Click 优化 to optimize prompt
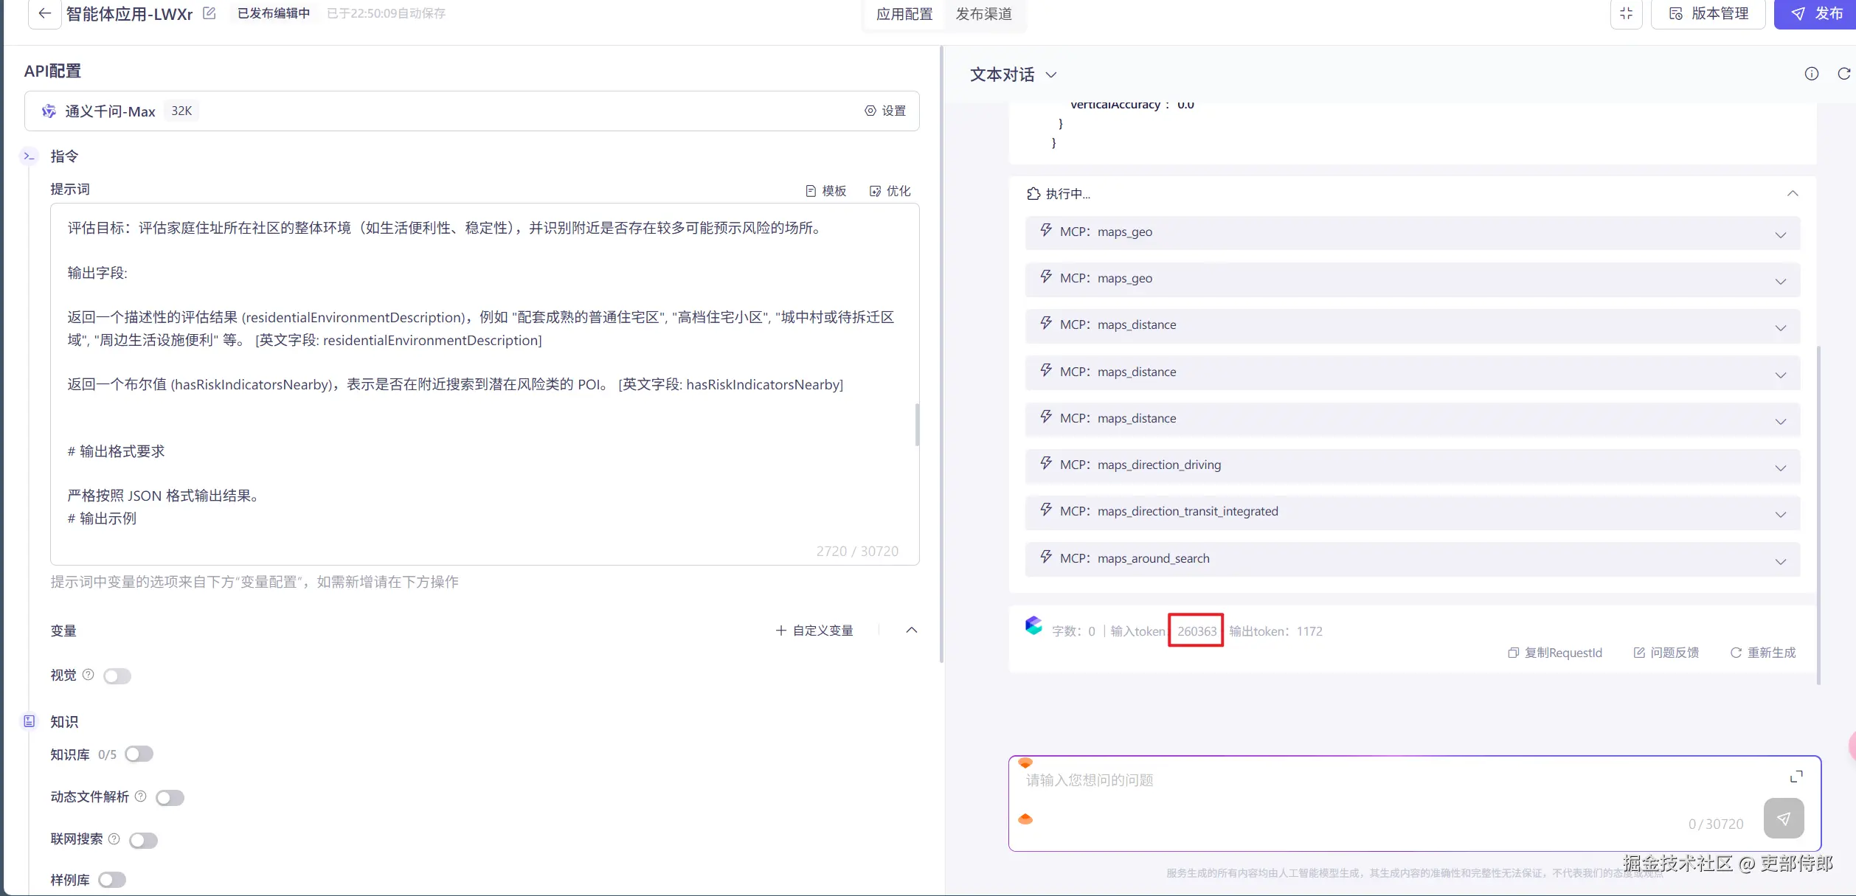Viewport: 1856px width, 896px height. coord(890,191)
